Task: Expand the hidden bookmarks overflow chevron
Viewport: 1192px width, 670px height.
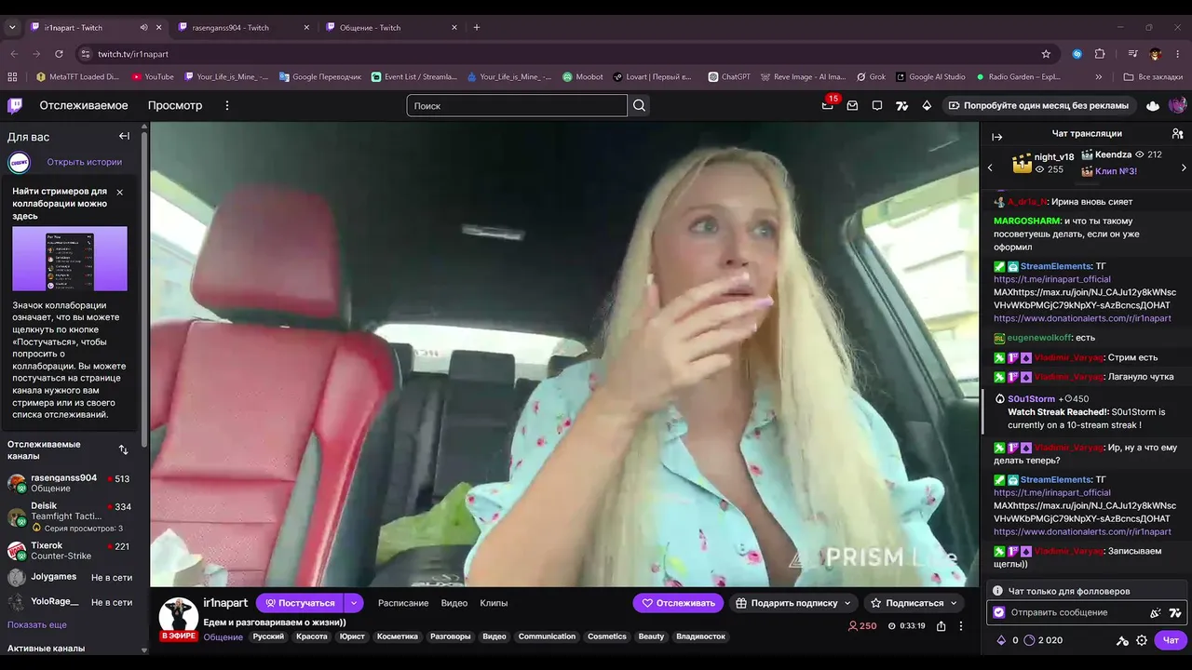Action: click(x=1099, y=77)
